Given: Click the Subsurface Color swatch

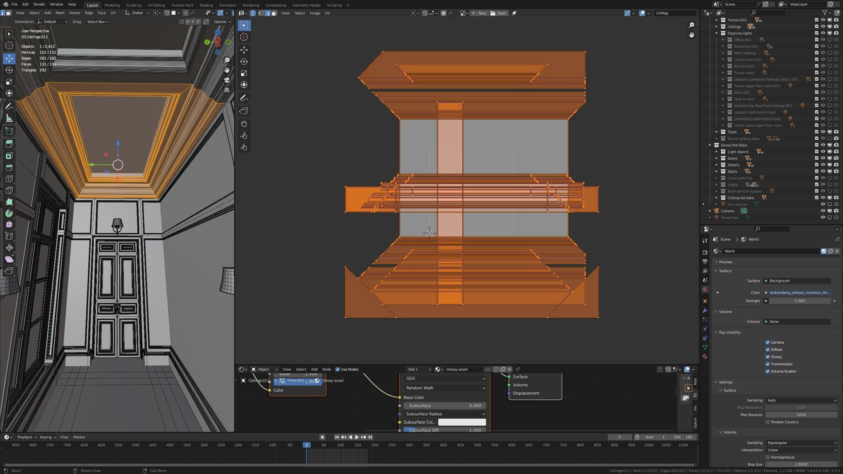Looking at the screenshot, I should 462,422.
